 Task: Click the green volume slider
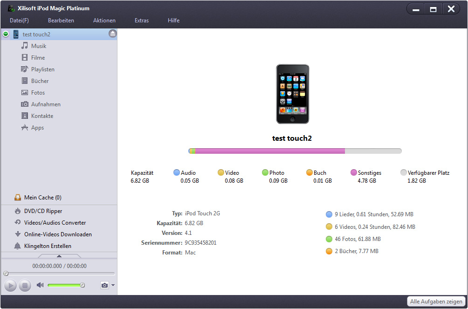[65, 285]
